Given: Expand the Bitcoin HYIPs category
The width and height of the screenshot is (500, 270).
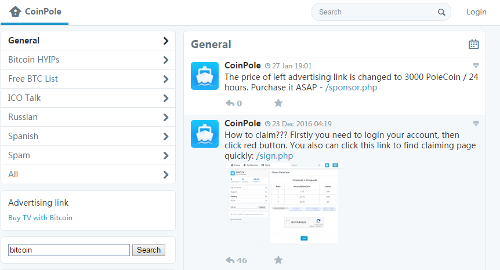Looking at the screenshot, I should click(x=165, y=60).
